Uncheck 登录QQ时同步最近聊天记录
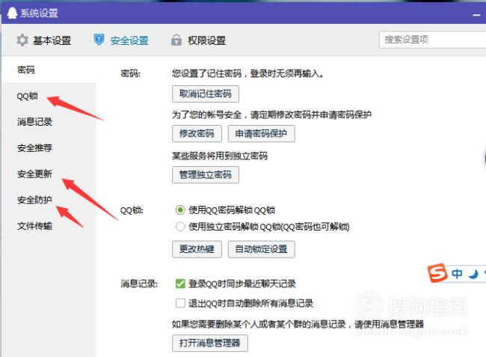 click(x=180, y=284)
